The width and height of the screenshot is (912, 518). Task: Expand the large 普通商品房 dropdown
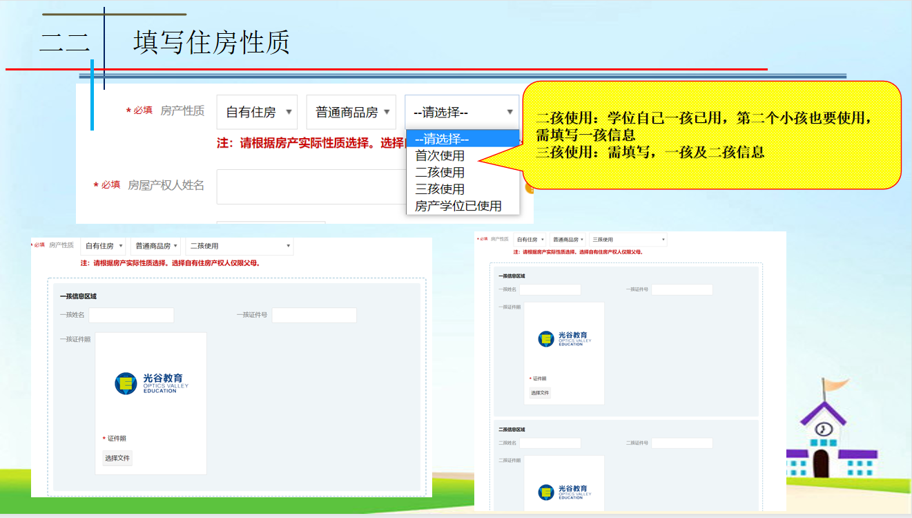click(351, 112)
